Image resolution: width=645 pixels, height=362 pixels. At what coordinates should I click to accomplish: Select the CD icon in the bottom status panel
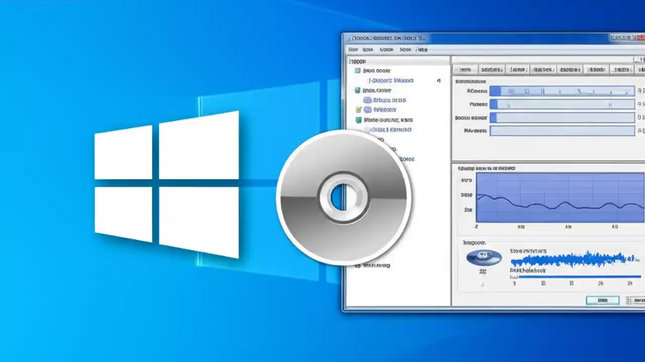pos(484,257)
